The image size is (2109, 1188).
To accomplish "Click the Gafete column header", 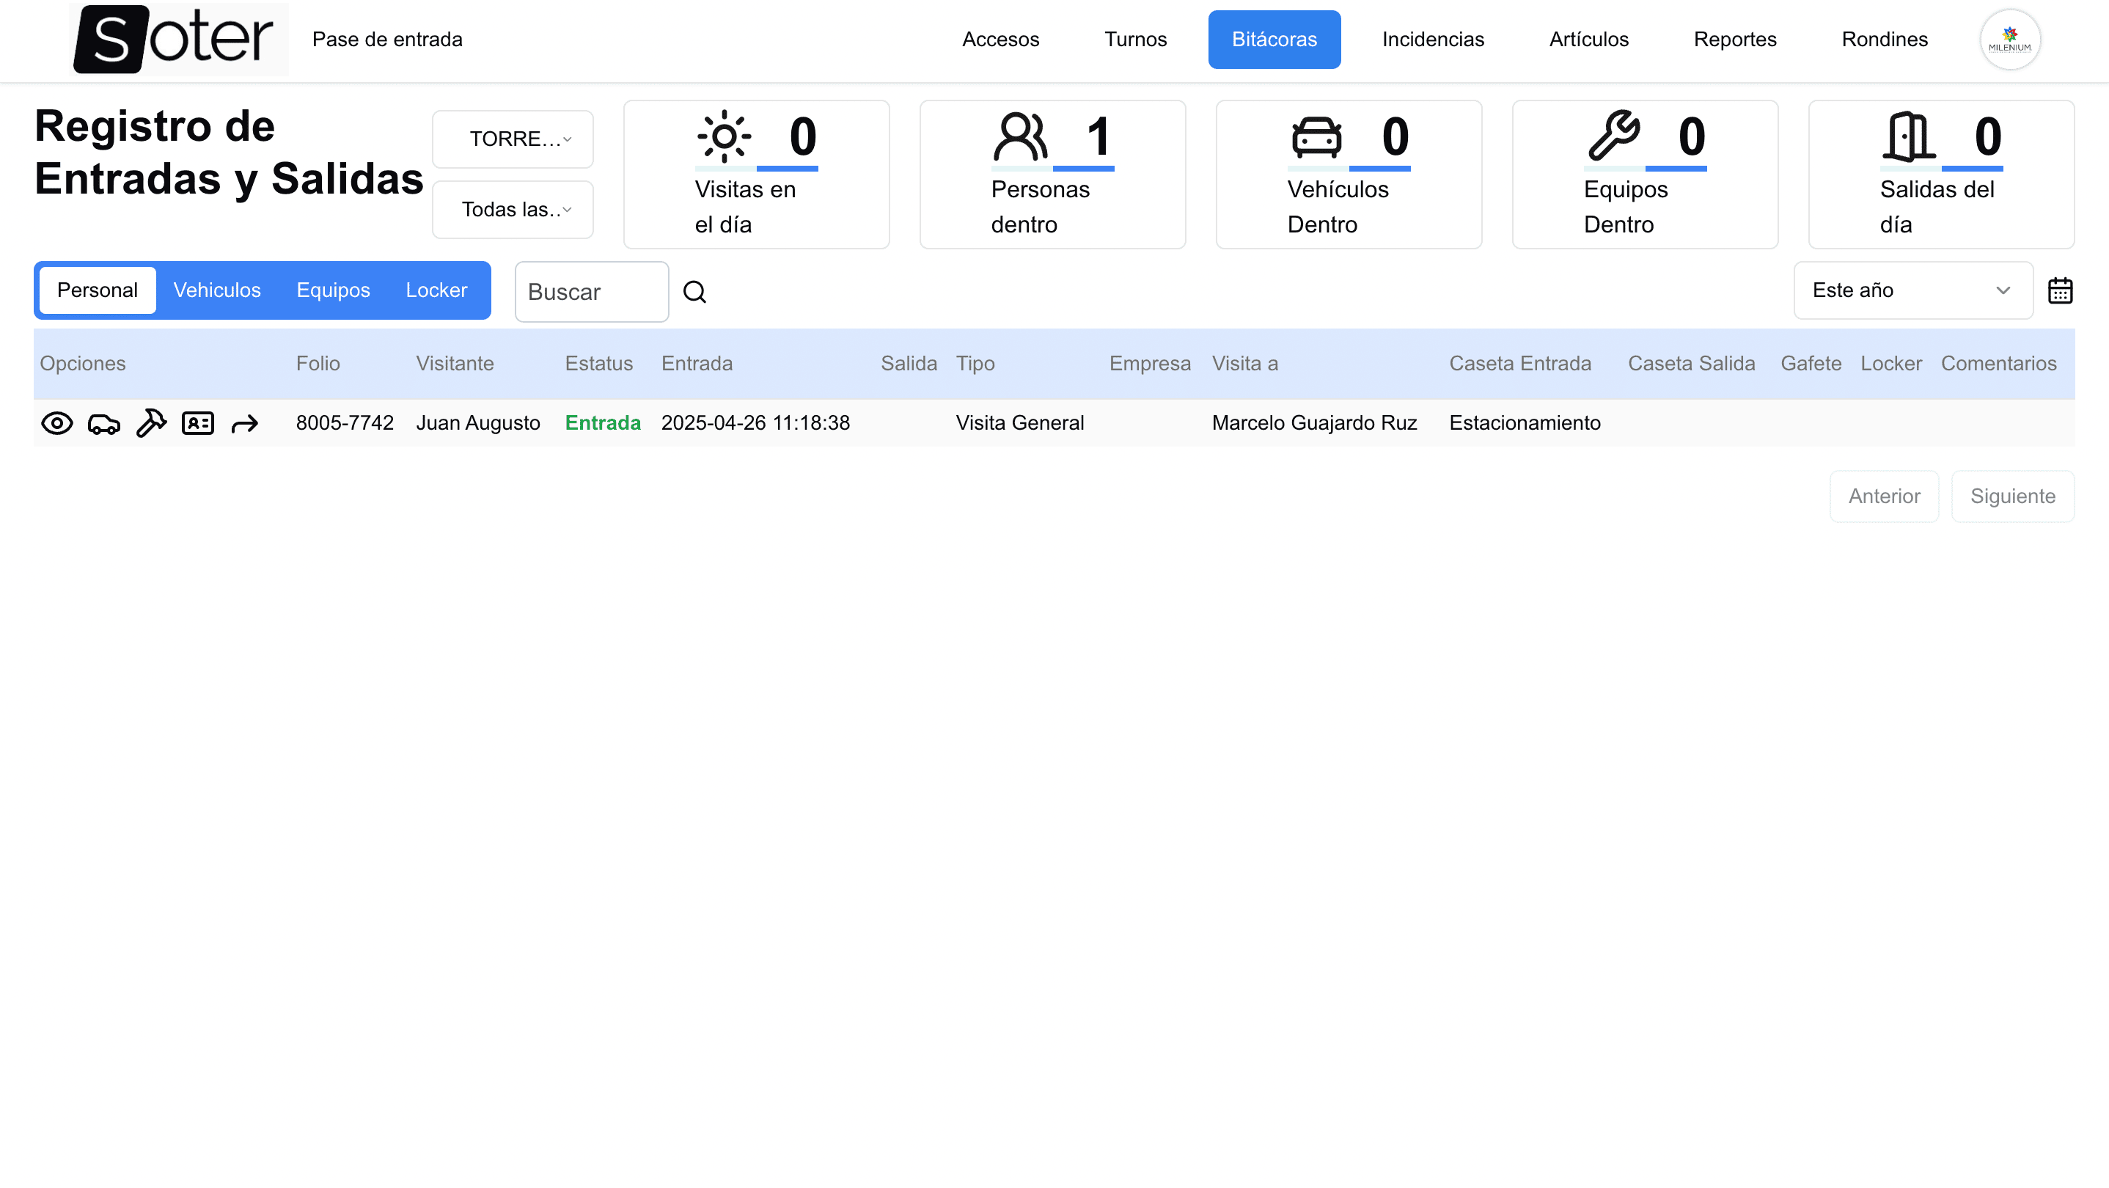I will coord(1811,364).
